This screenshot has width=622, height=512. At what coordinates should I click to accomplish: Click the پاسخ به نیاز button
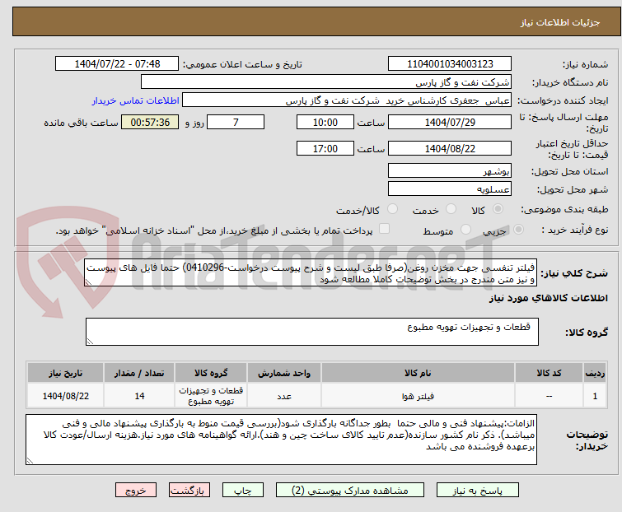(x=477, y=491)
